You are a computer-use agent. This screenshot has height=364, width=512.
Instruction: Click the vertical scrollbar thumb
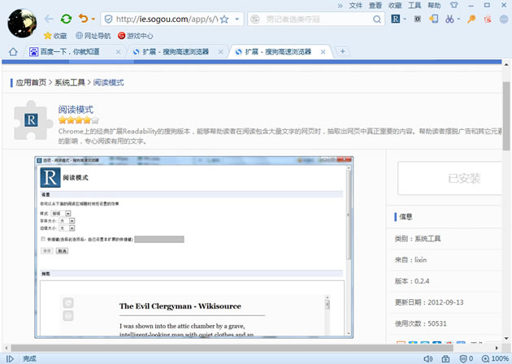pos(506,116)
